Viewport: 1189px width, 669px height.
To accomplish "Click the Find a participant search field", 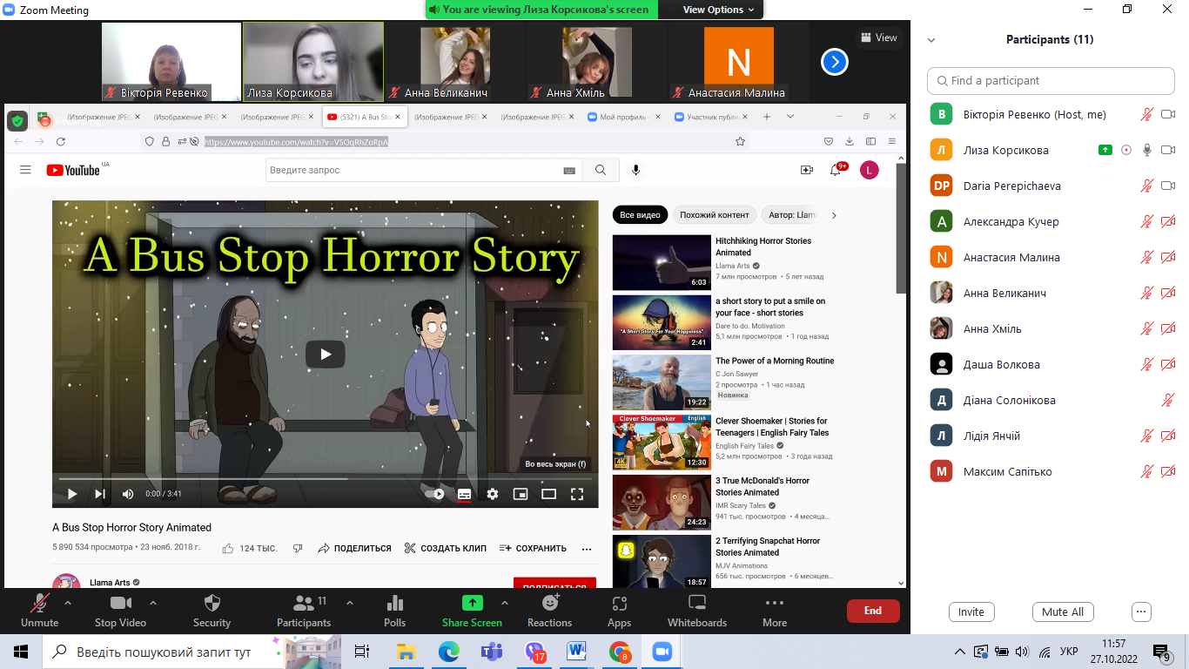I will tap(1051, 80).
